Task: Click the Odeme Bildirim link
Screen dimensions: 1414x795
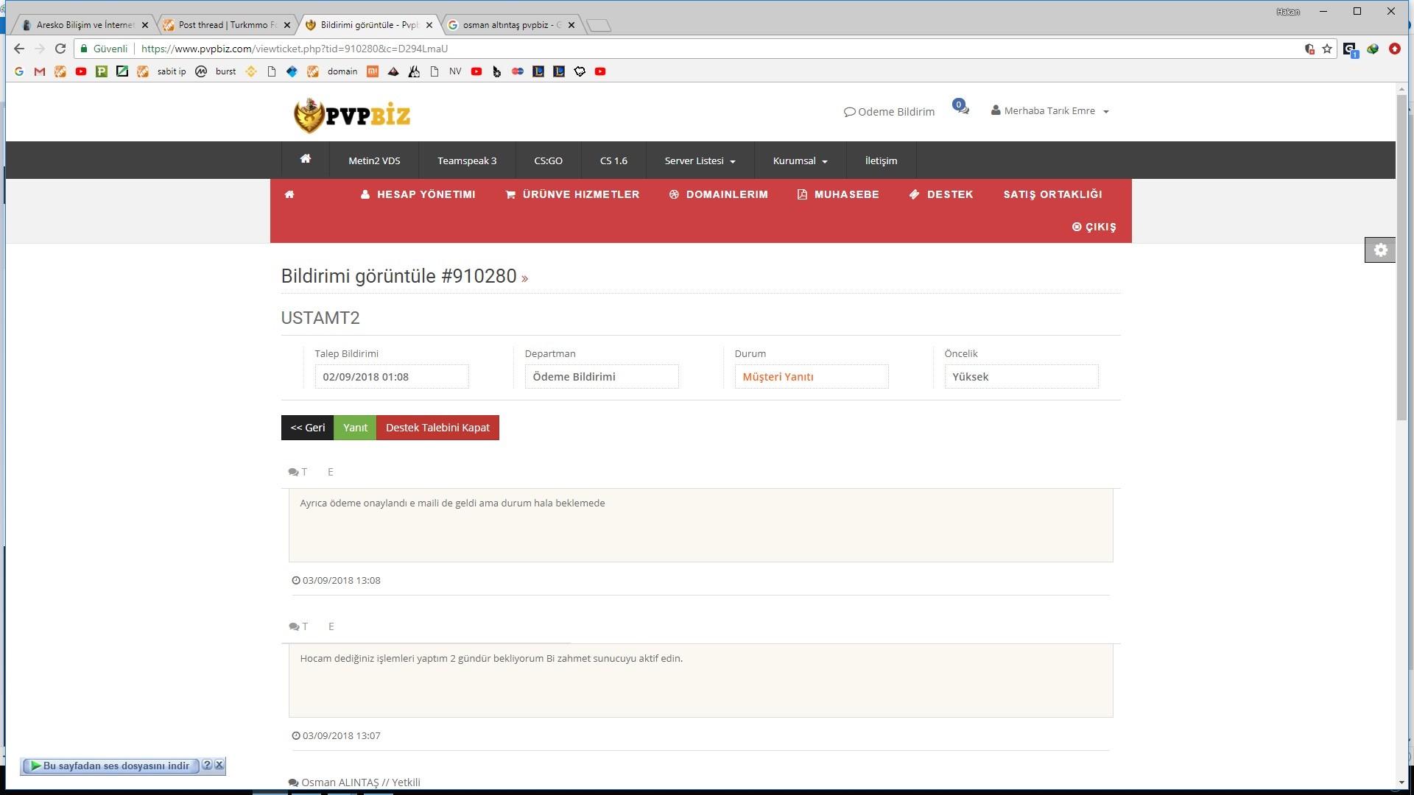Action: tap(889, 112)
